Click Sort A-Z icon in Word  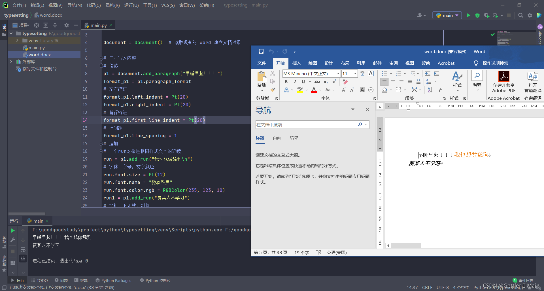tap(430, 90)
